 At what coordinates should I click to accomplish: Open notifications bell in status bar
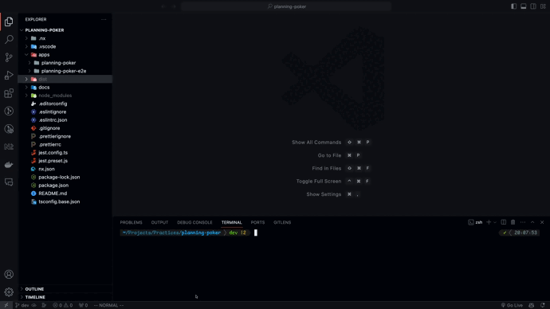click(543, 305)
